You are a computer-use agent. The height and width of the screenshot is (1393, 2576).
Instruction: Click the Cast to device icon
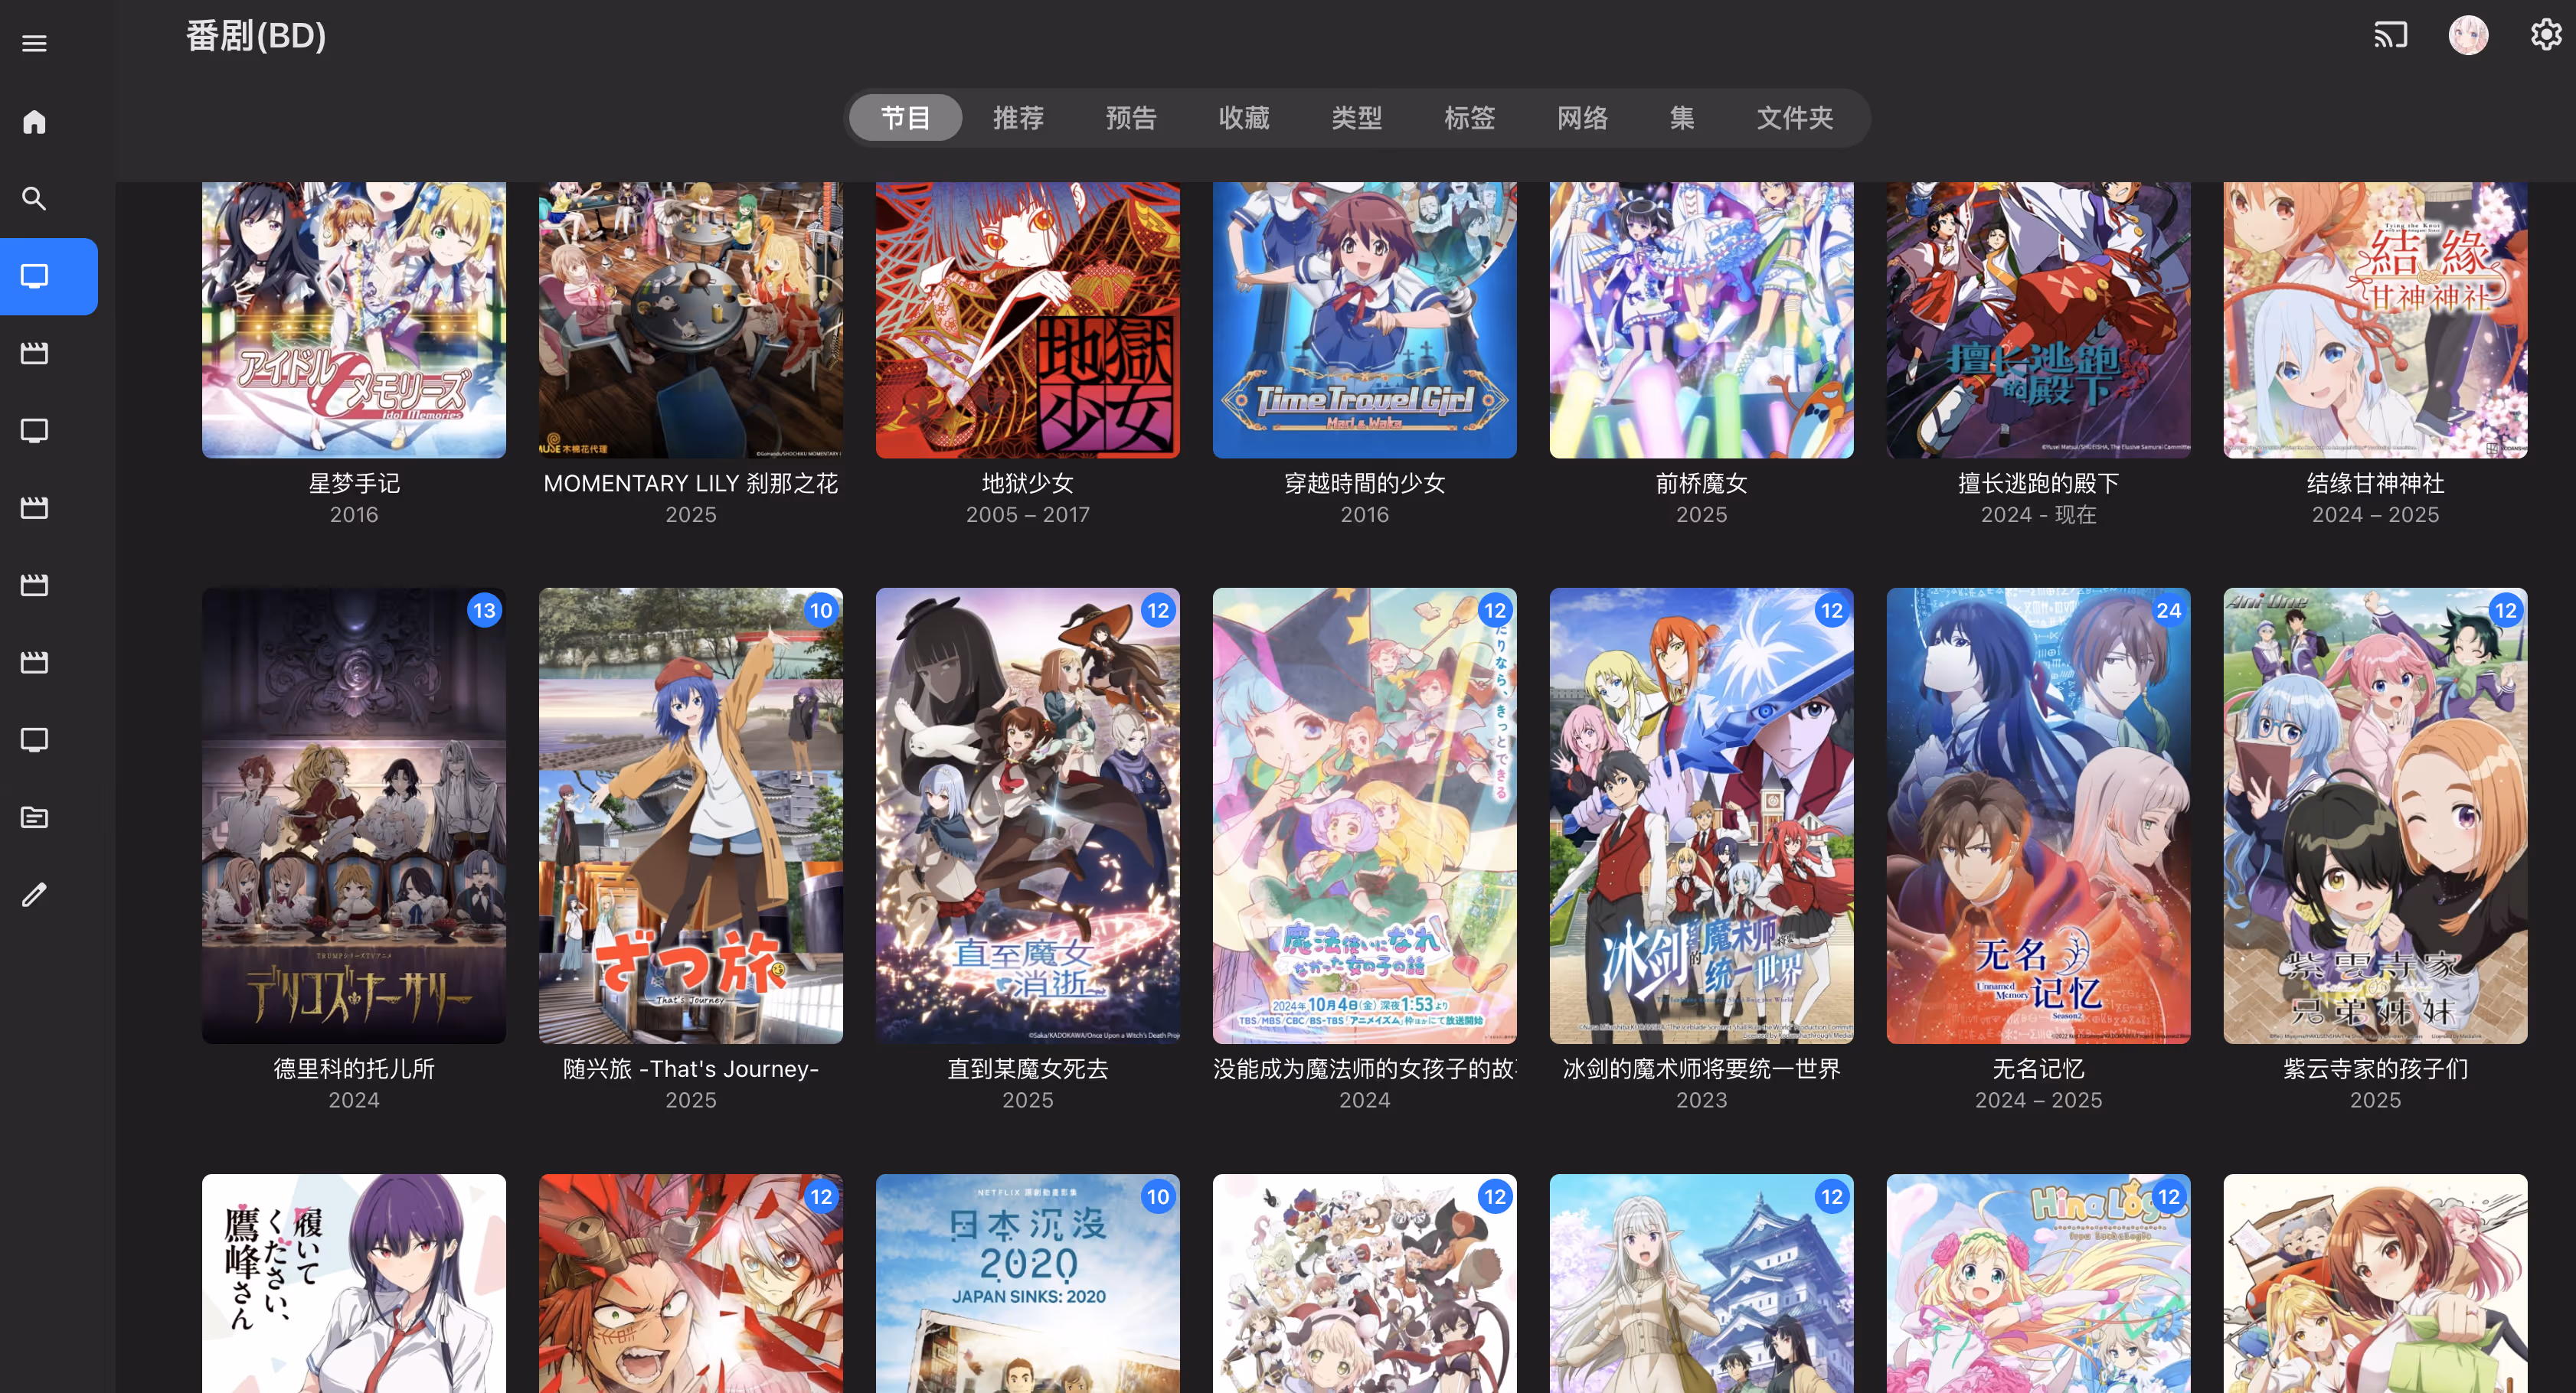2390,36
